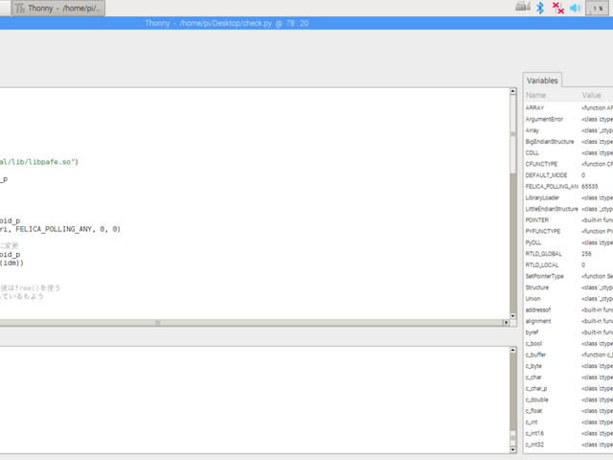
Task: Click the keyboard icon in system tray
Action: pyautogui.click(x=522, y=8)
